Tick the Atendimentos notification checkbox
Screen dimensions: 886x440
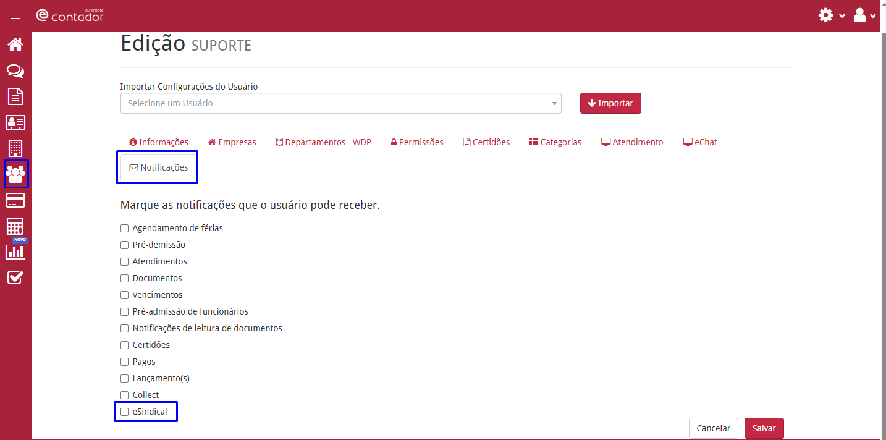(124, 261)
